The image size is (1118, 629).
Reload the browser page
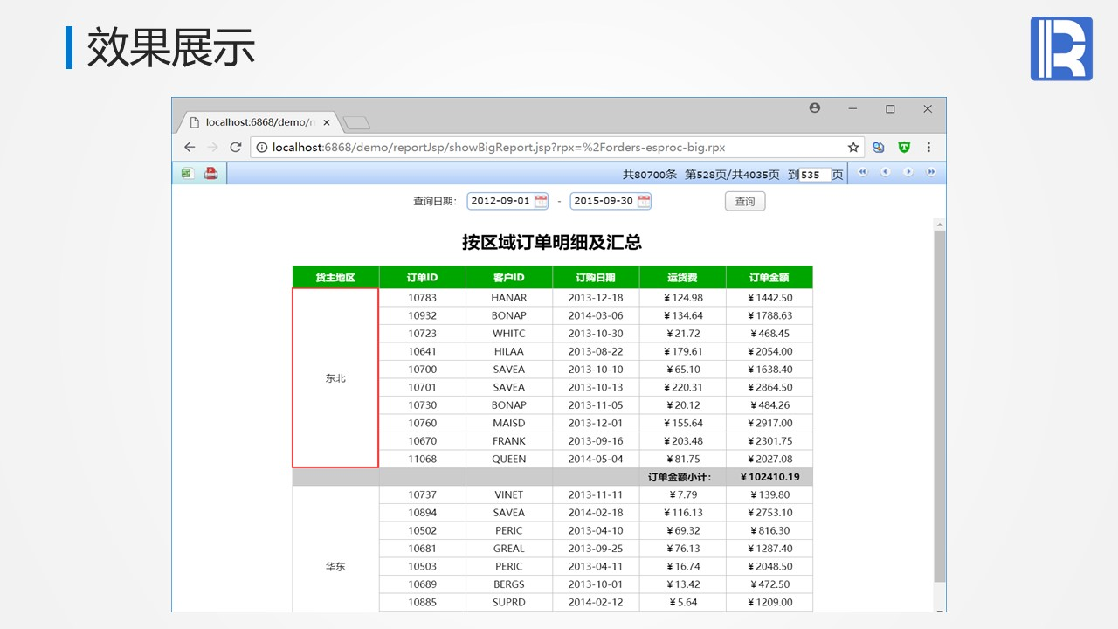(236, 148)
